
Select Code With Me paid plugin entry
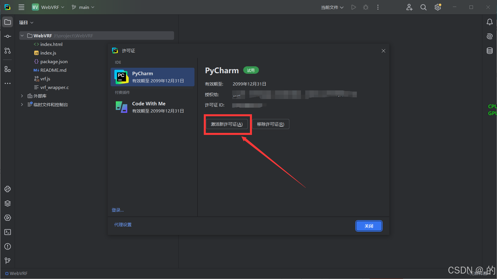point(152,107)
